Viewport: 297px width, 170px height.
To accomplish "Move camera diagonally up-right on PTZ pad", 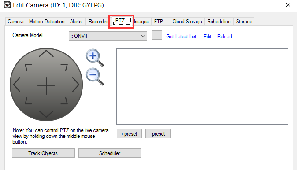I will click(x=64, y=67).
